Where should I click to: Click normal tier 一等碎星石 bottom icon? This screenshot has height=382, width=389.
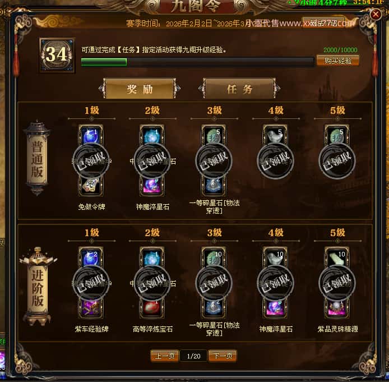pos(214,186)
